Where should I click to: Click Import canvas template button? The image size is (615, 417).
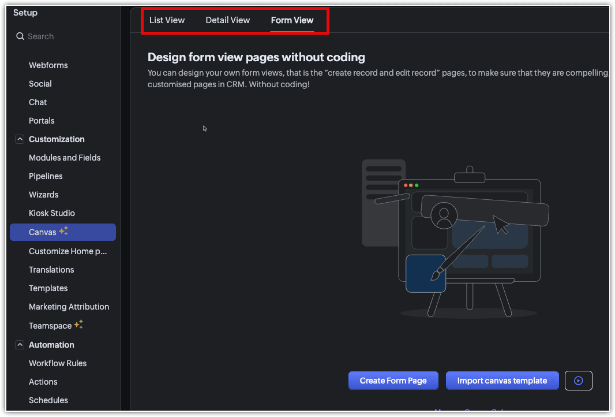pyautogui.click(x=502, y=381)
